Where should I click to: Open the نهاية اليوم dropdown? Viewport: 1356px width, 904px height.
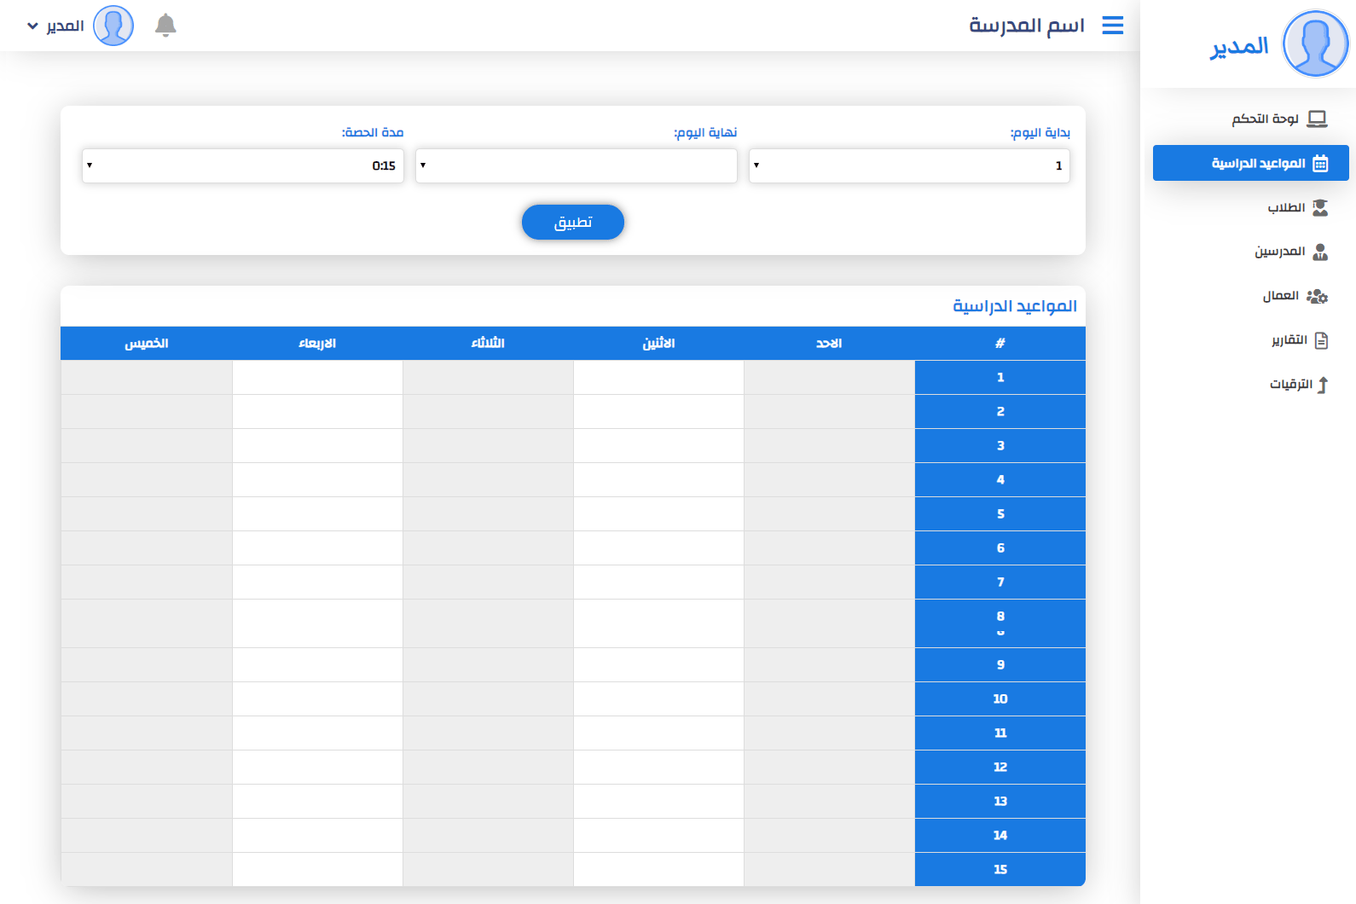tap(576, 165)
